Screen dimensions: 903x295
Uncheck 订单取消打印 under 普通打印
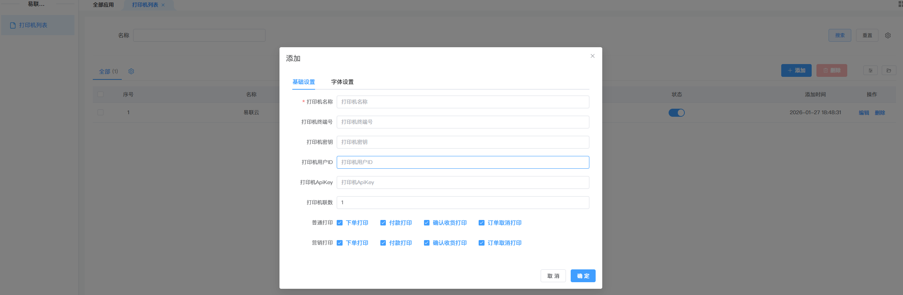482,223
